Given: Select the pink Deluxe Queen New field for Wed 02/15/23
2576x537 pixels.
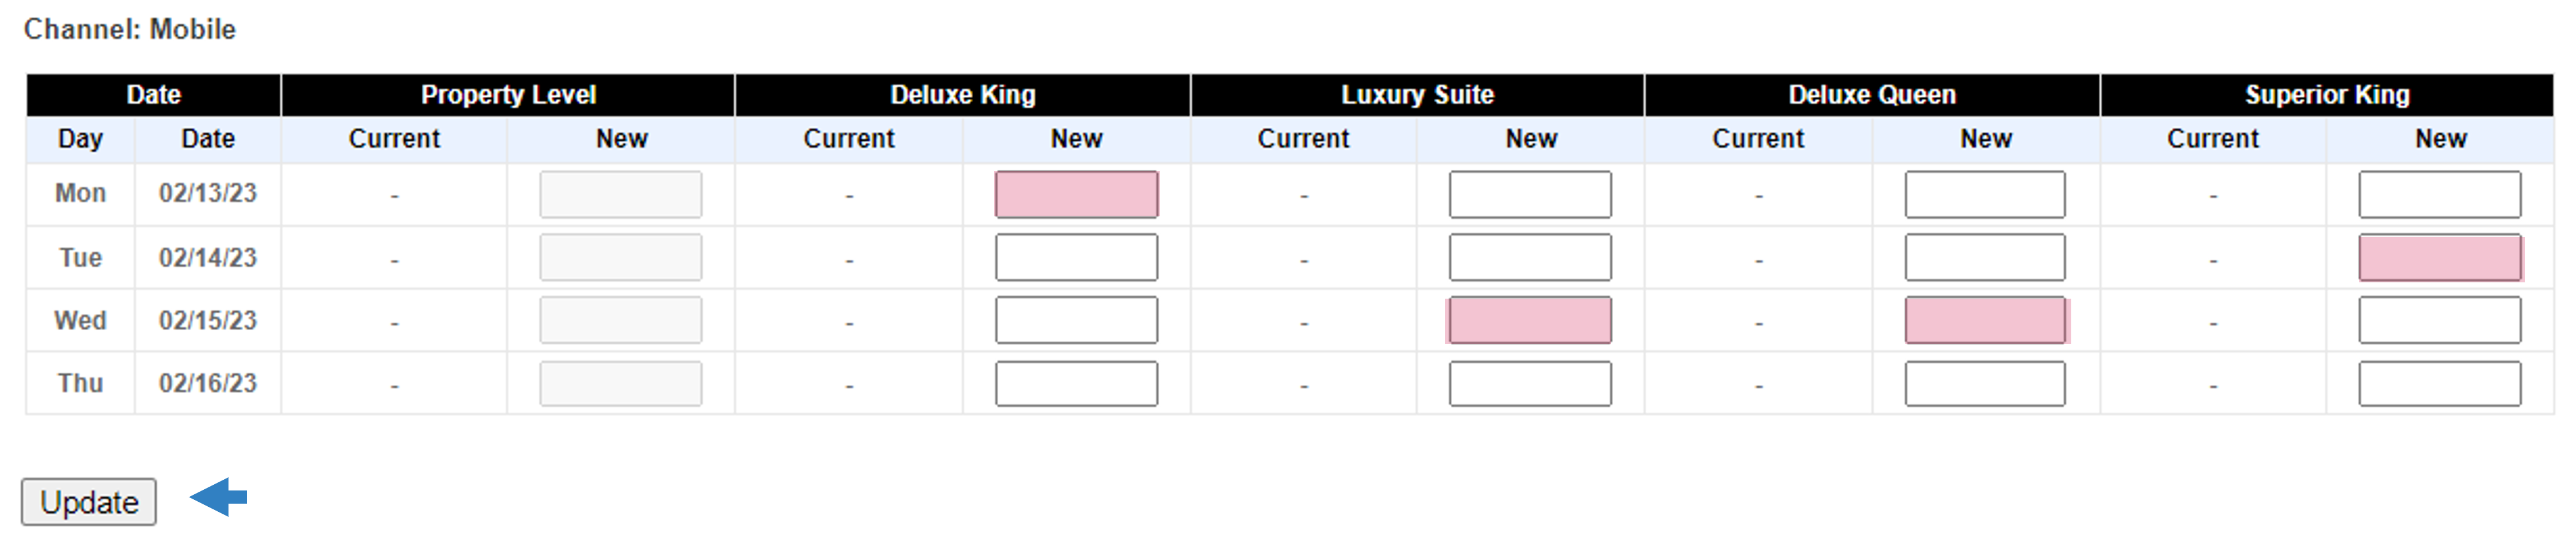Looking at the screenshot, I should pyautogui.click(x=1985, y=321).
